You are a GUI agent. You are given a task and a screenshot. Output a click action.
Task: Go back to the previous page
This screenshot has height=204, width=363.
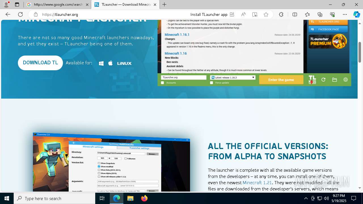(8, 14)
